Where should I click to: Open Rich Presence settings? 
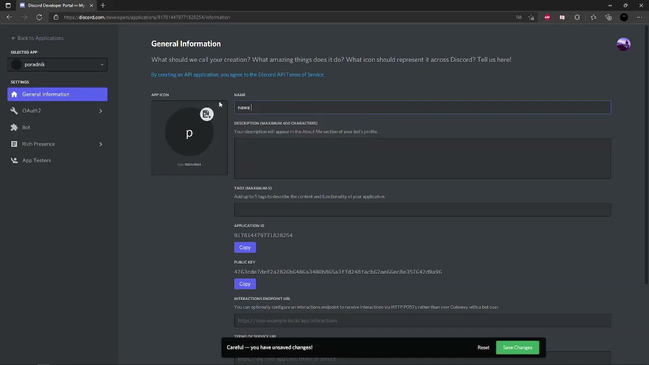pos(57,144)
